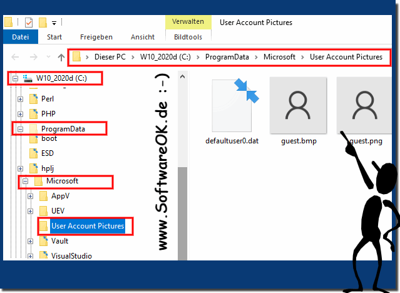Expand the AppV folder node
The image size is (400, 293).
30,196
